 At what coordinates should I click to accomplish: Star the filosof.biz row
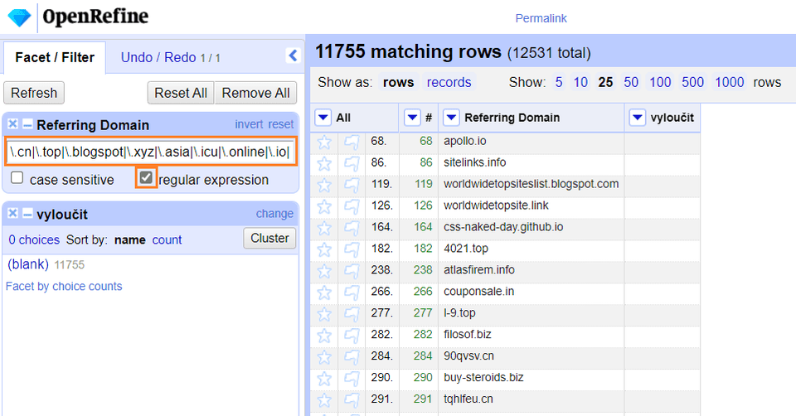324,335
